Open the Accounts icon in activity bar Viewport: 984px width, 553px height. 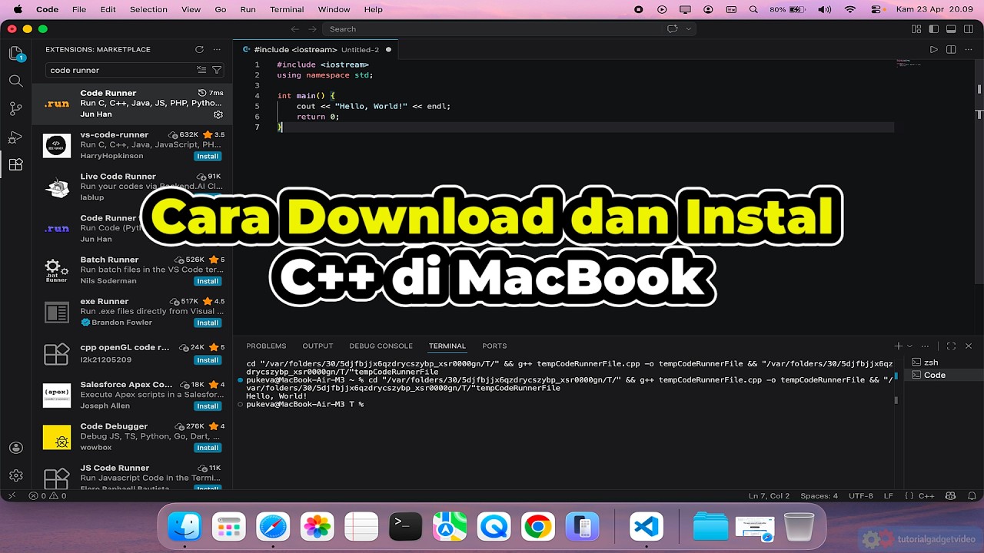tap(15, 448)
